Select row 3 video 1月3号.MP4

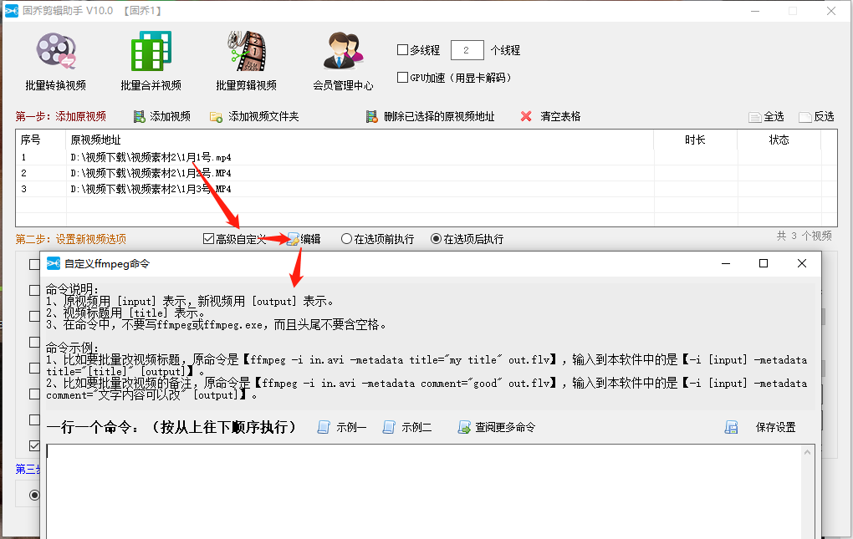[x=426, y=189]
